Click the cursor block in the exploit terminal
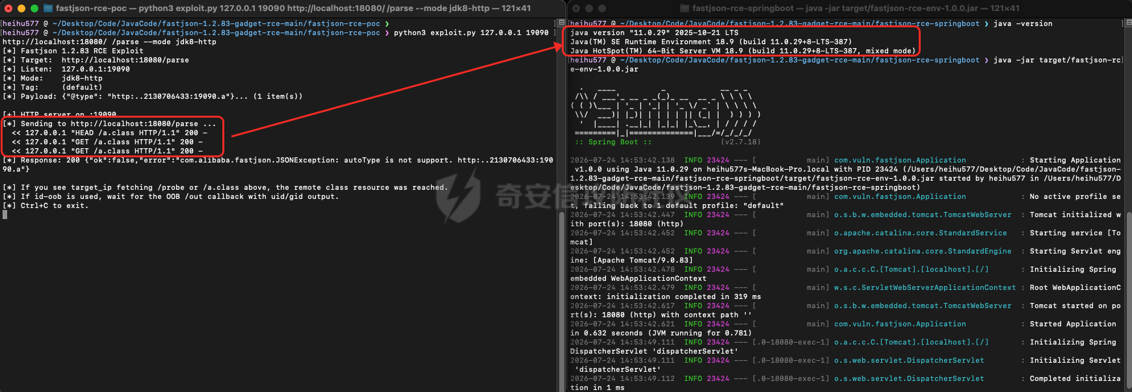The width and height of the screenshot is (1132, 392). pyautogui.click(x=5, y=215)
